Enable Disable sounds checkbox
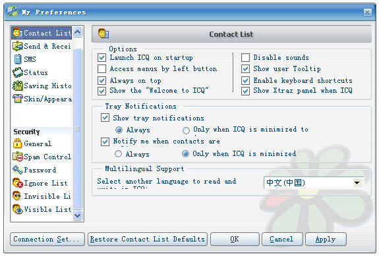The height and width of the screenshot is (256, 379). pyautogui.click(x=245, y=57)
